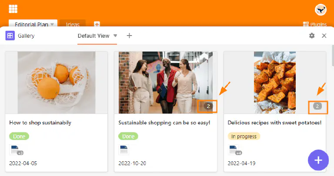The image size is (334, 176).
Task: Open Gallery plugin settings gear
Action: 312,36
